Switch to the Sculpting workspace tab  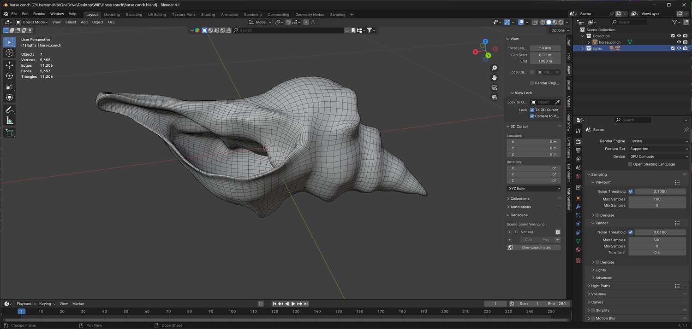tap(134, 15)
